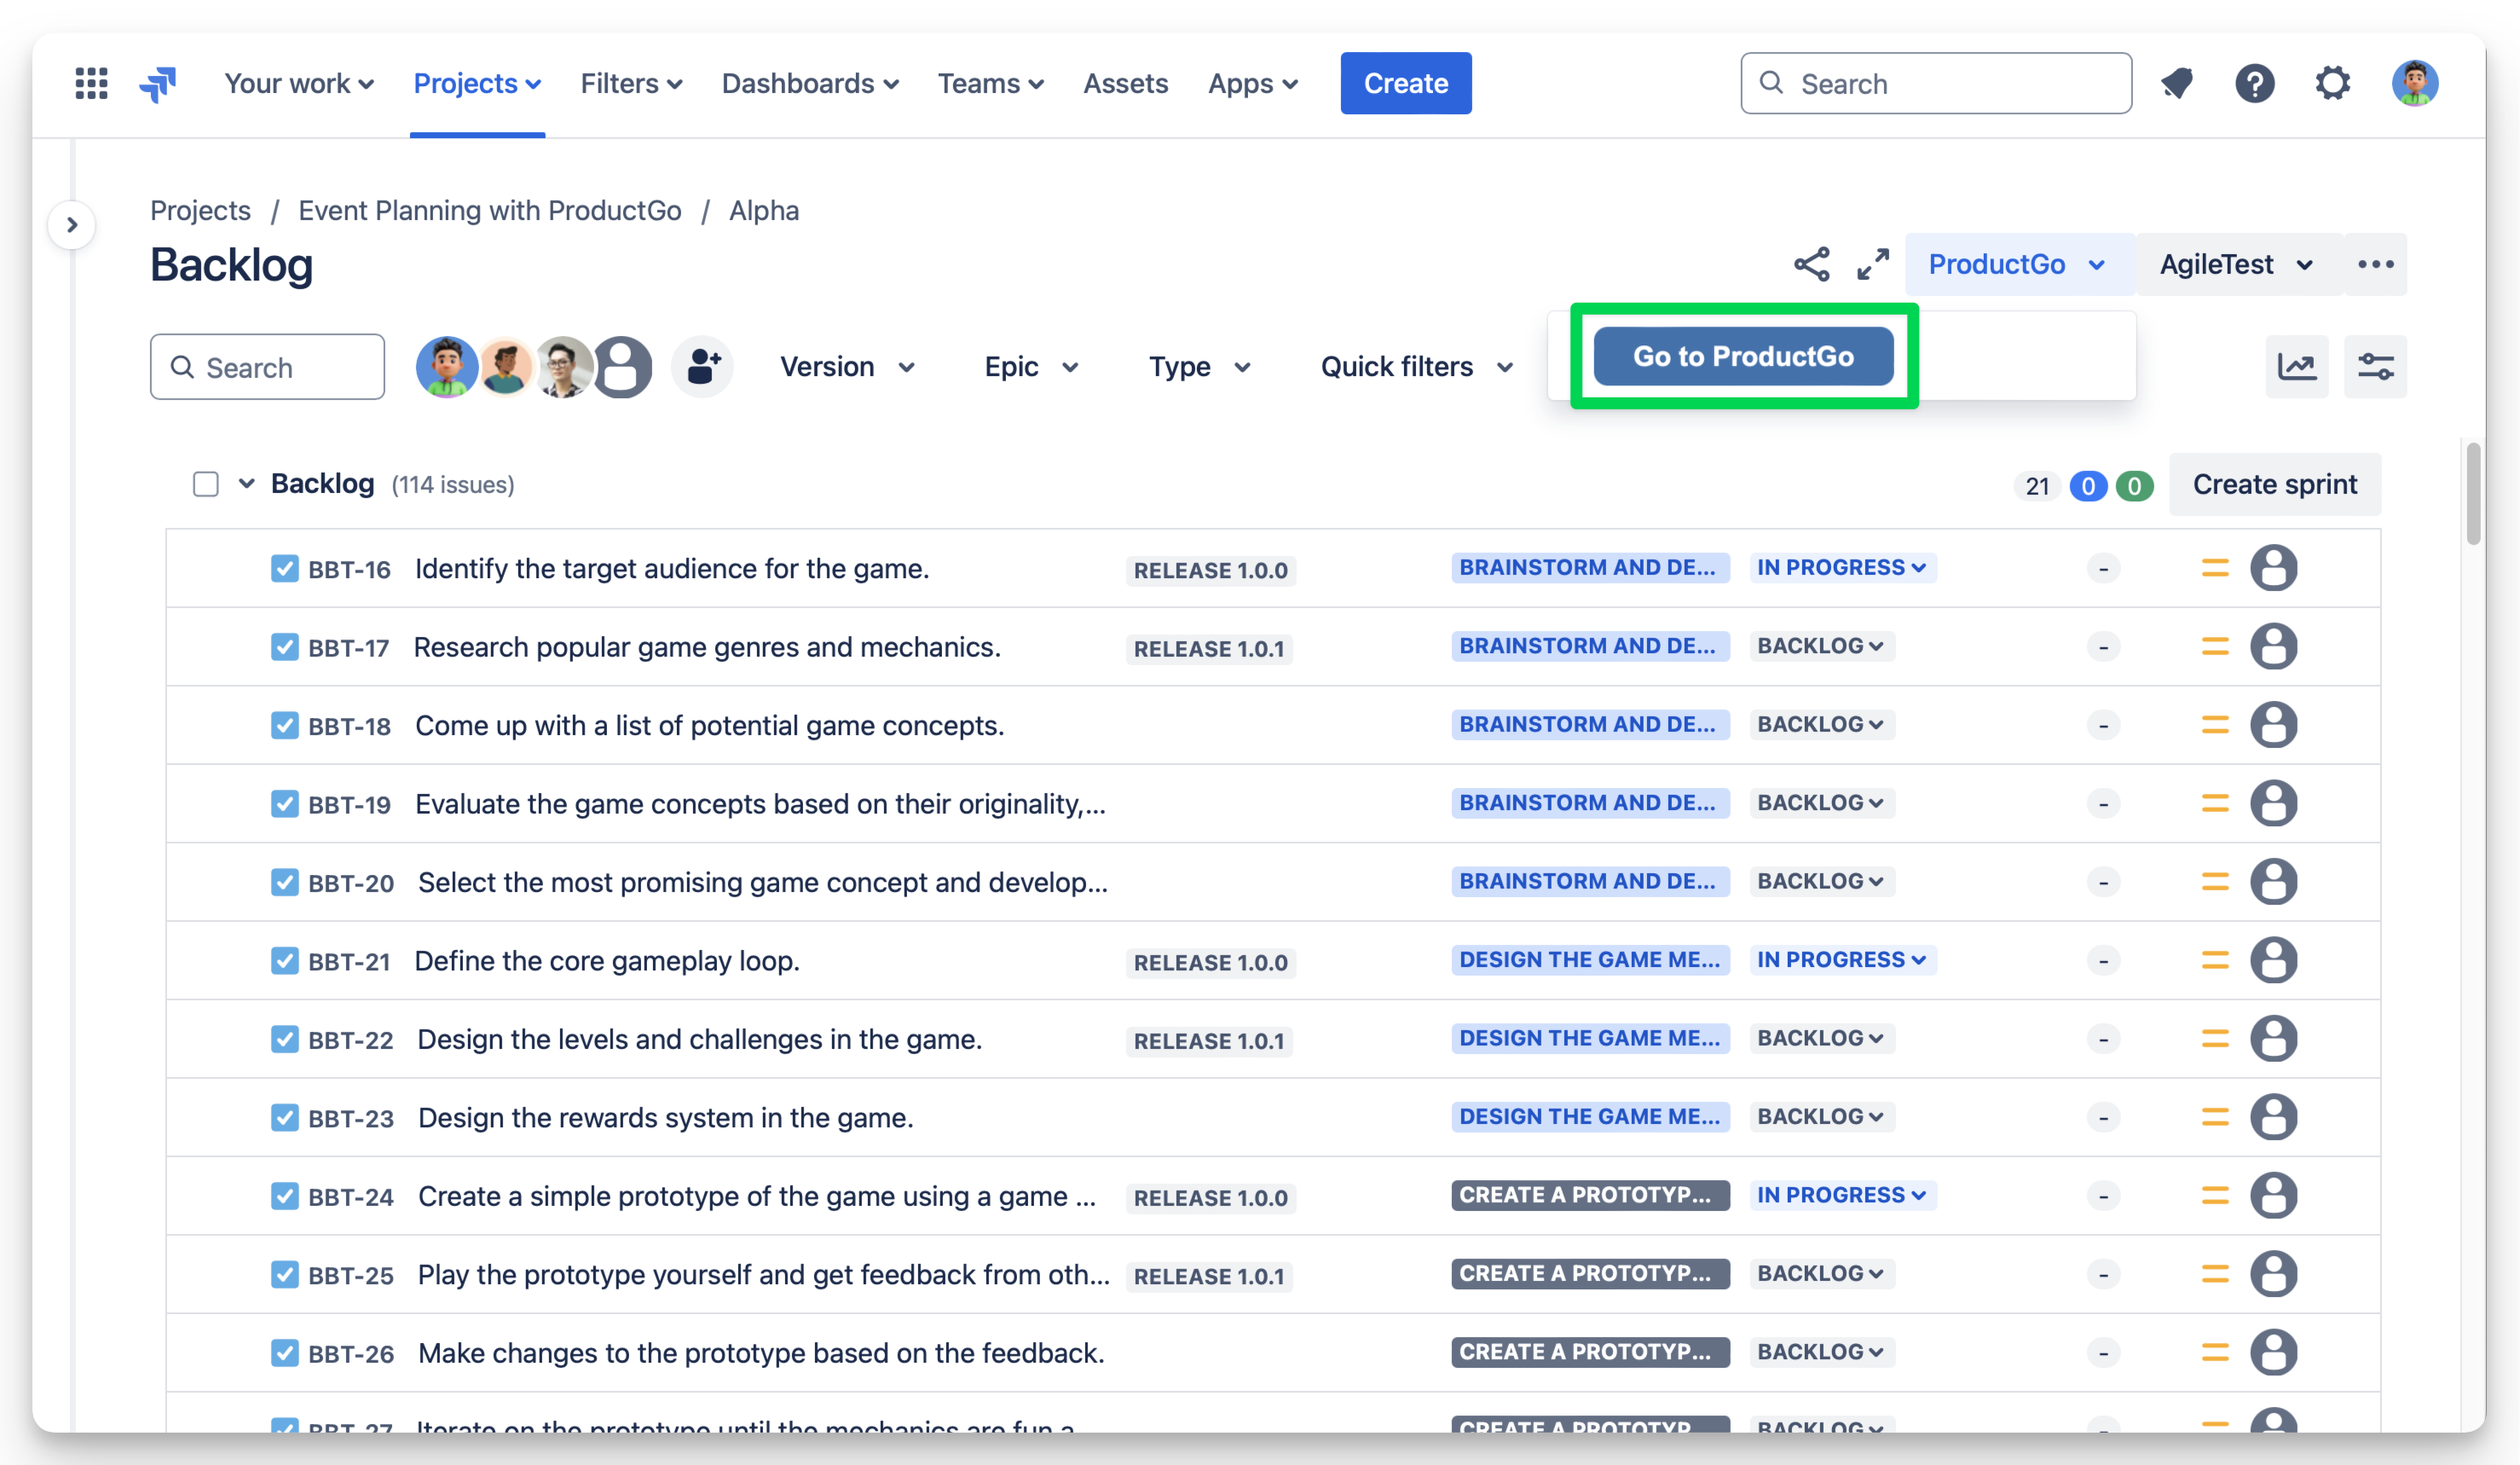Open Jira settings via the gear icon
The image size is (2520, 1465).
pyautogui.click(x=2334, y=83)
